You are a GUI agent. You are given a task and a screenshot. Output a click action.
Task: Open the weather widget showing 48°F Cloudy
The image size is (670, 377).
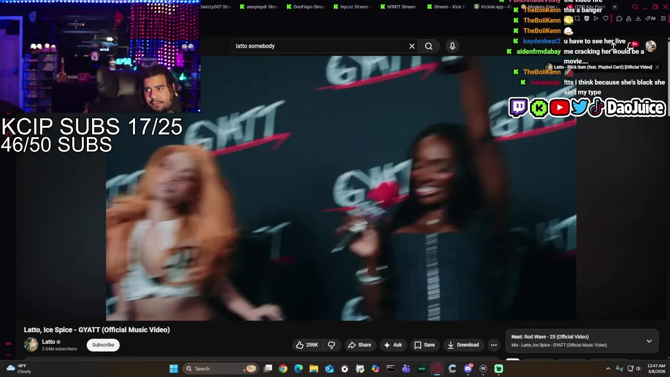point(18,369)
